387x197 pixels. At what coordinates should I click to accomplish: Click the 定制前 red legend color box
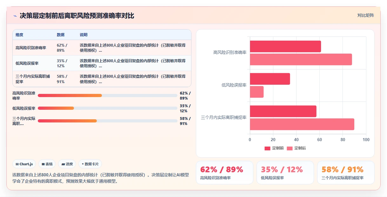click(267, 148)
